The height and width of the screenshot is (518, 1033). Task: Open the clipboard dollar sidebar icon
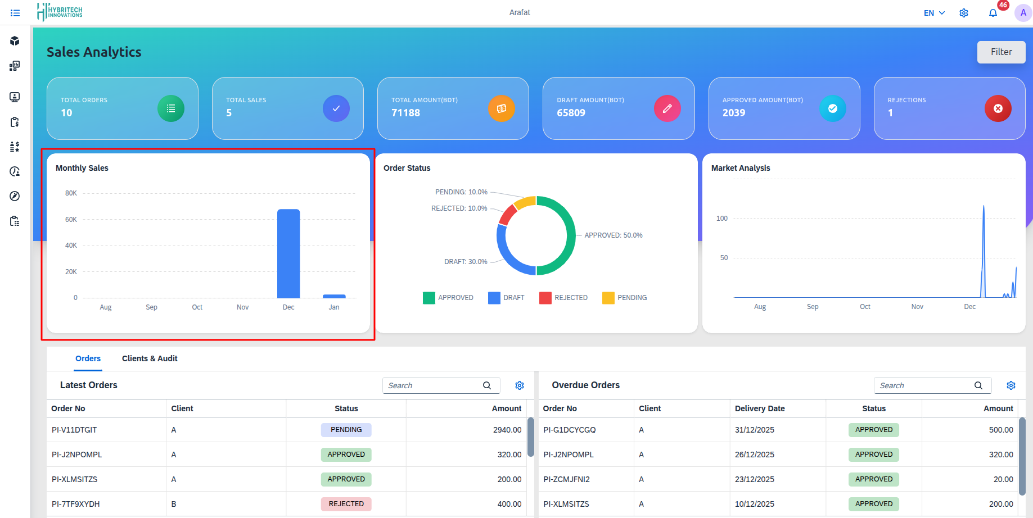coord(15,122)
